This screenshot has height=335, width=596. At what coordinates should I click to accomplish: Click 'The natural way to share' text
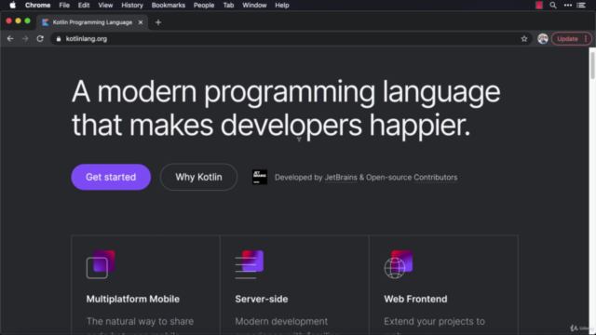140,321
